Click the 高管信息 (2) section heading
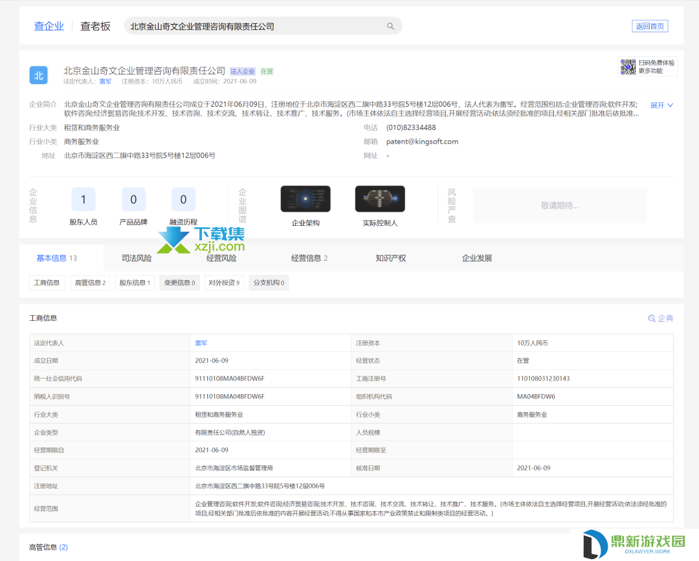Image resolution: width=699 pixels, height=561 pixels. (49, 547)
